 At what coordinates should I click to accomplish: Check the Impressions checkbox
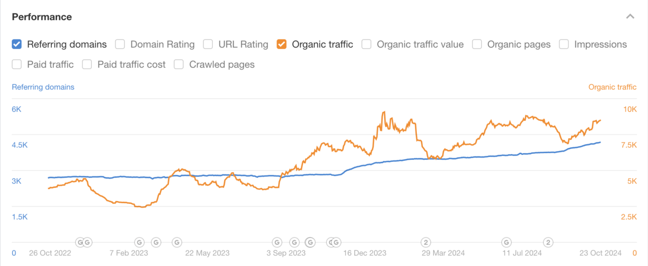coord(564,44)
